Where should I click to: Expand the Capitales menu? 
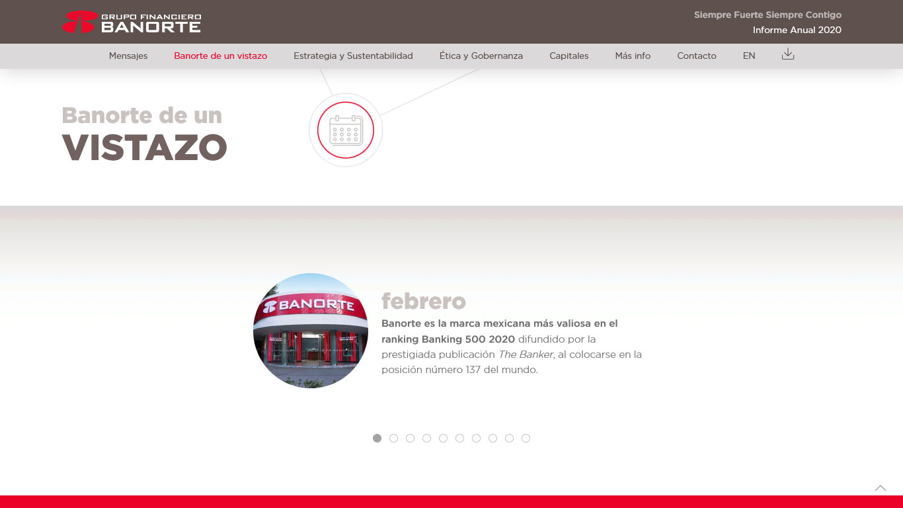pyautogui.click(x=569, y=56)
